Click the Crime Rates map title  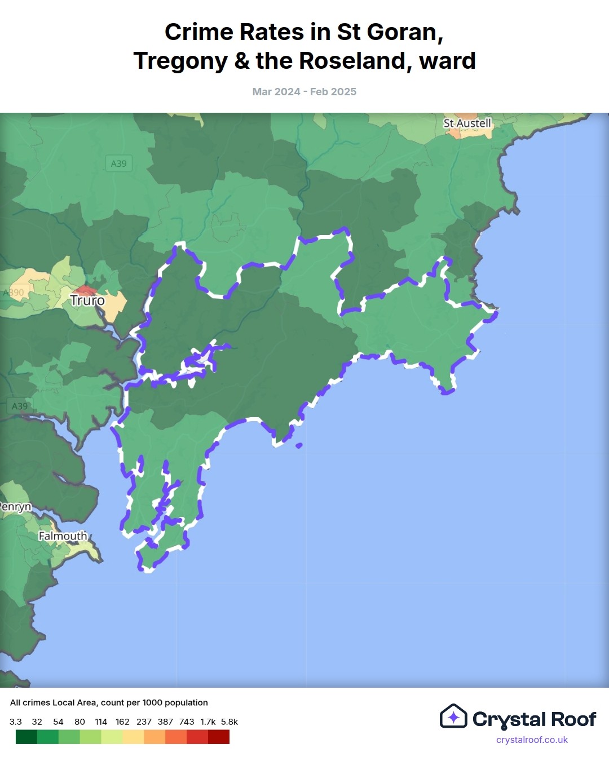point(304,46)
